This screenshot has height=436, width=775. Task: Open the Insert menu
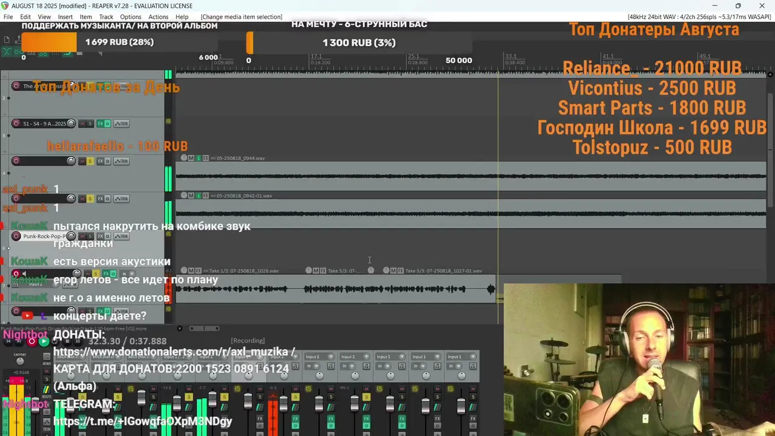(x=65, y=17)
